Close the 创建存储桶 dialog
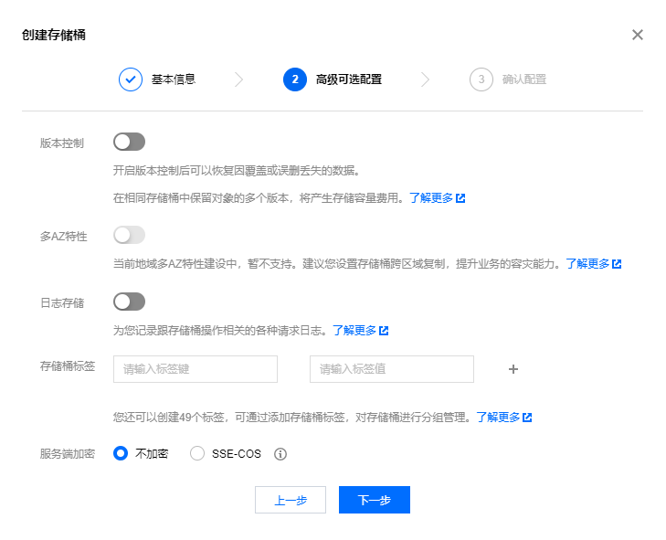This screenshot has width=666, height=540. tap(637, 35)
